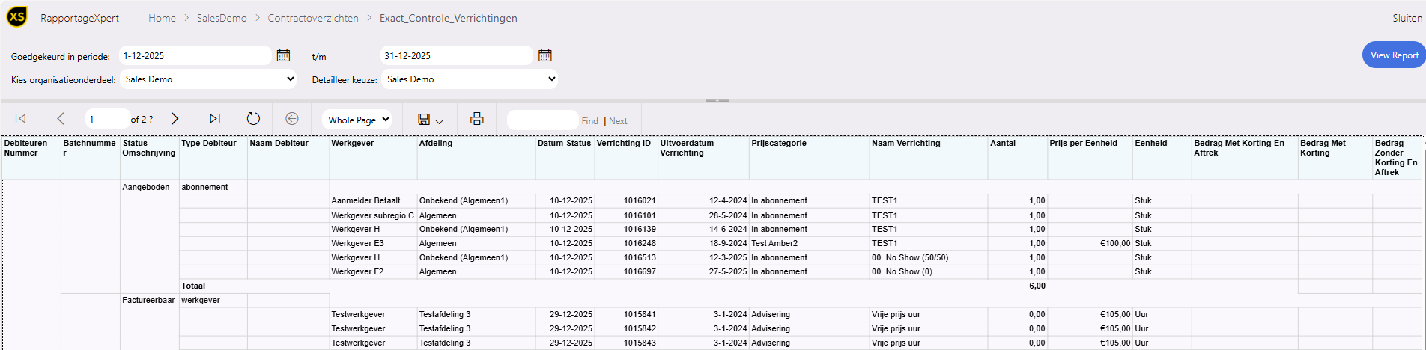Screen dimensions: 1426x350
Task: Refresh the report
Action: (x=253, y=119)
